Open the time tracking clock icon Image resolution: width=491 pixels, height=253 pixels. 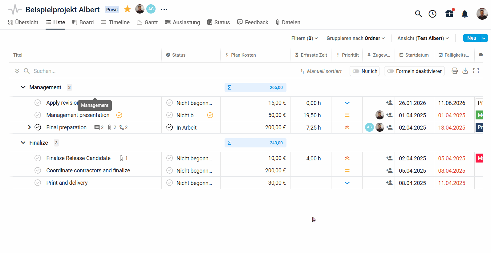coord(432,14)
